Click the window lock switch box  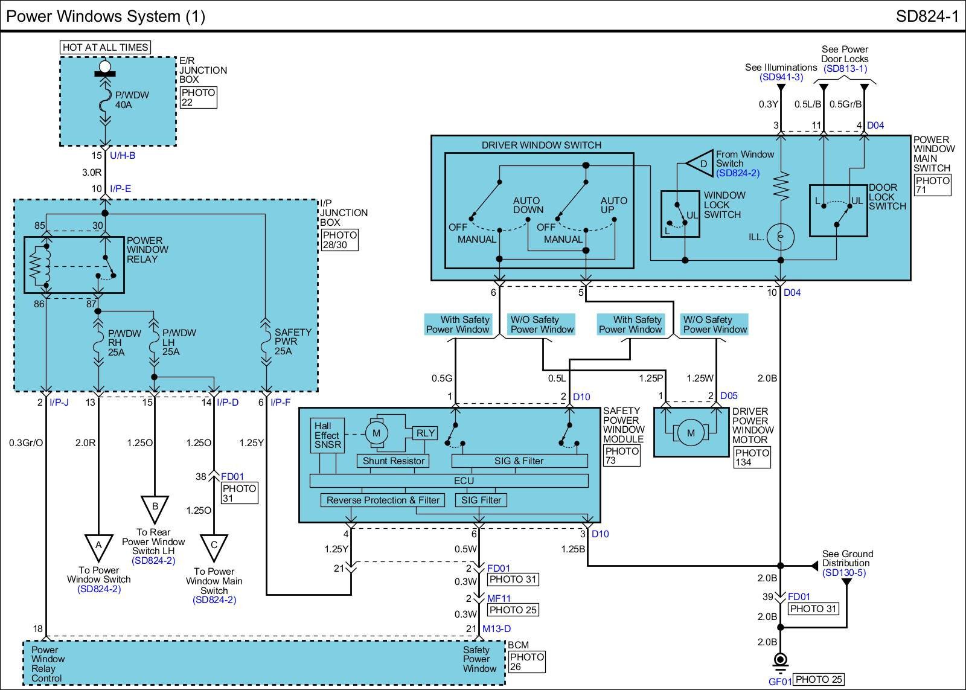680,214
